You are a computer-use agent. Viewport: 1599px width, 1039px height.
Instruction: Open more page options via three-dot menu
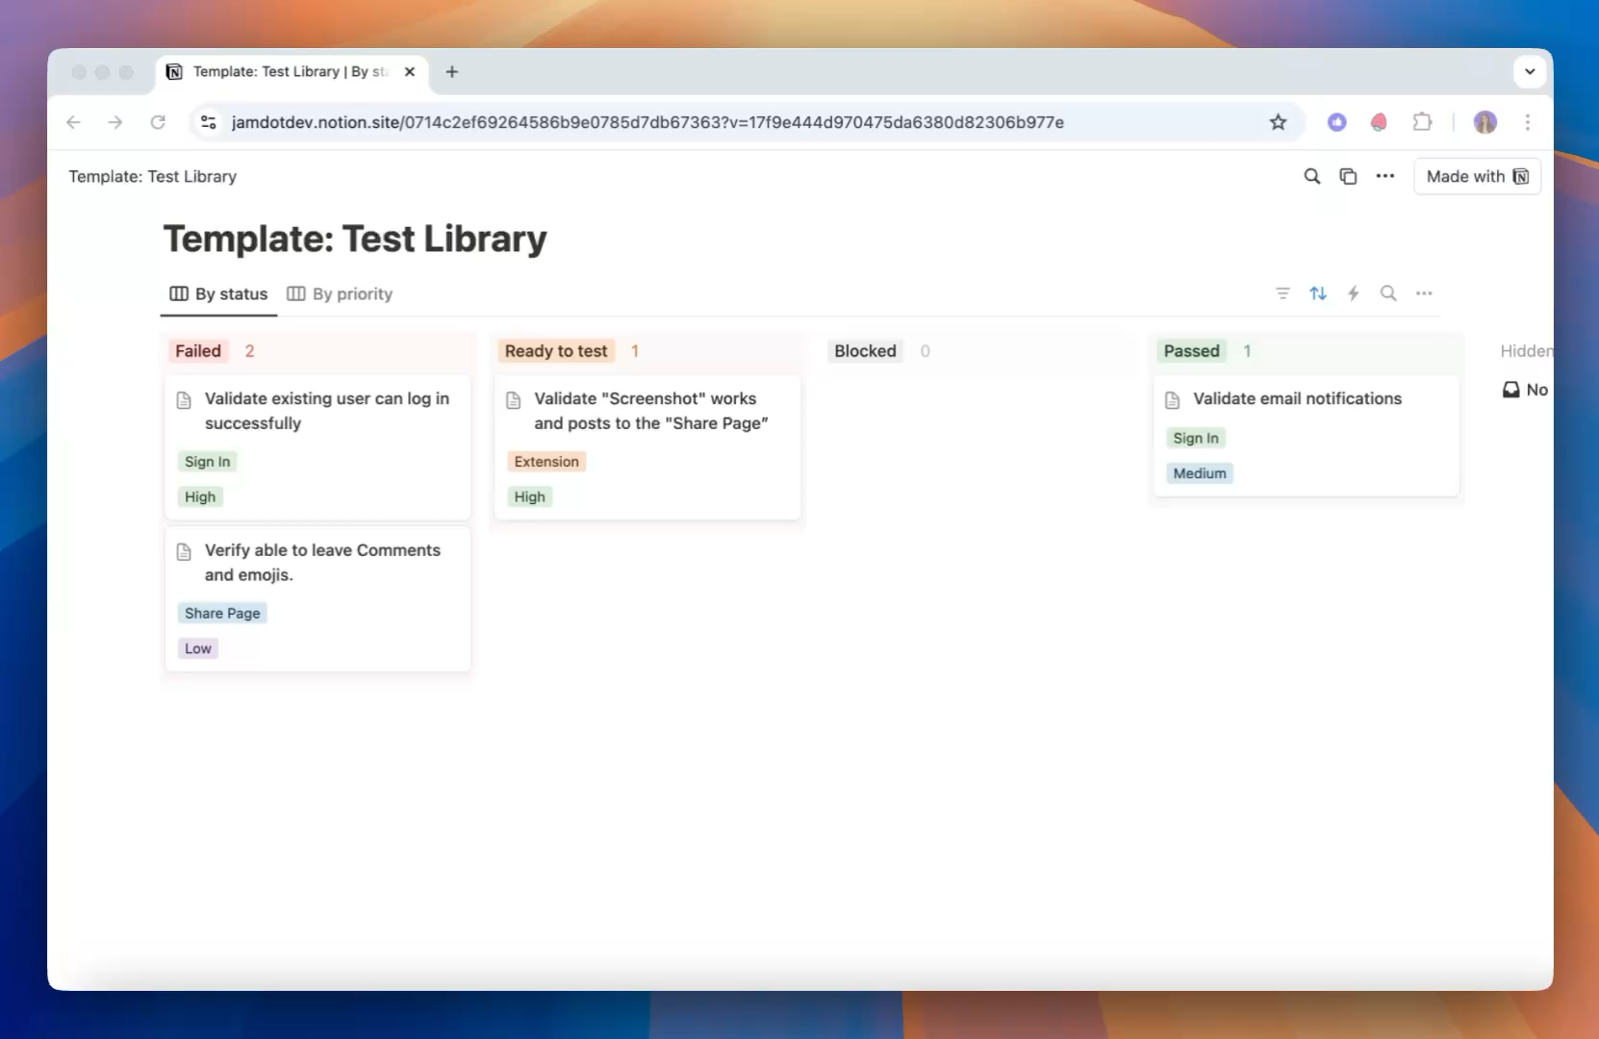point(1384,176)
